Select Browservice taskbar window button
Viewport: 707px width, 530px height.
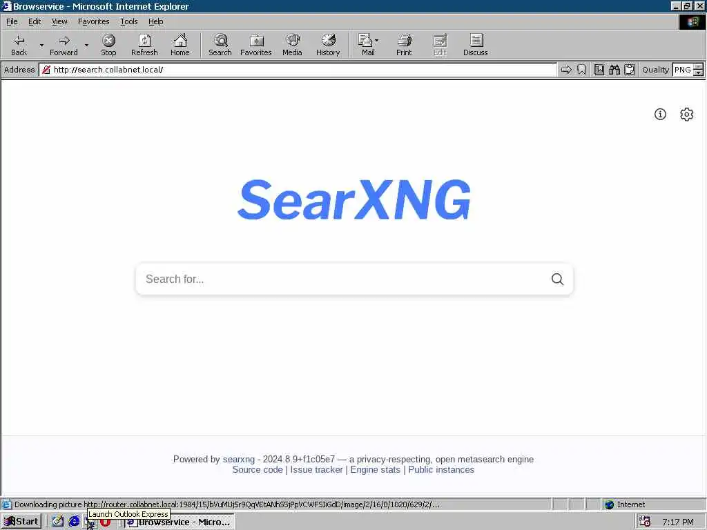[x=180, y=522]
